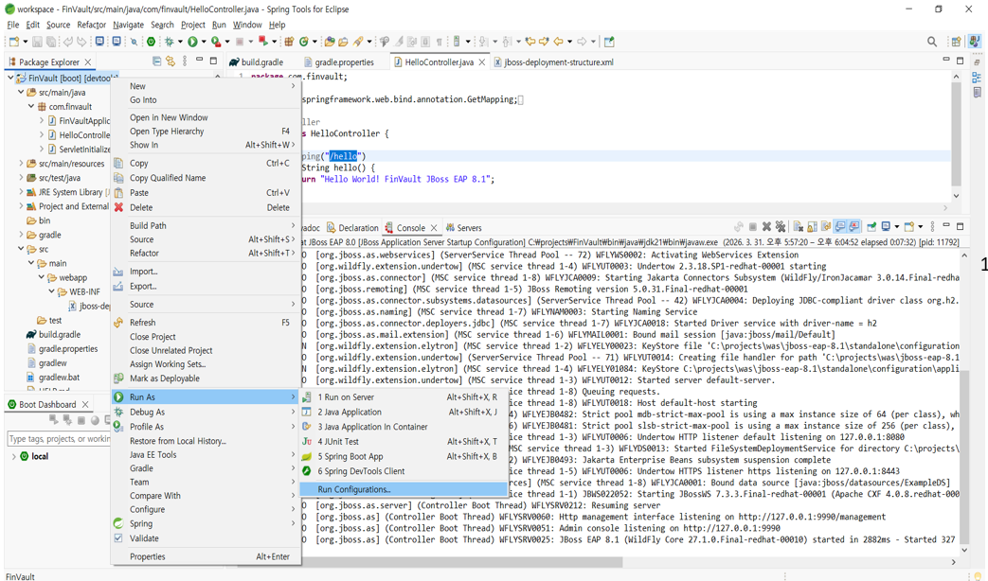
Task: Click the Boot Dashboard green power toolbar icon
Action: [x=152, y=42]
